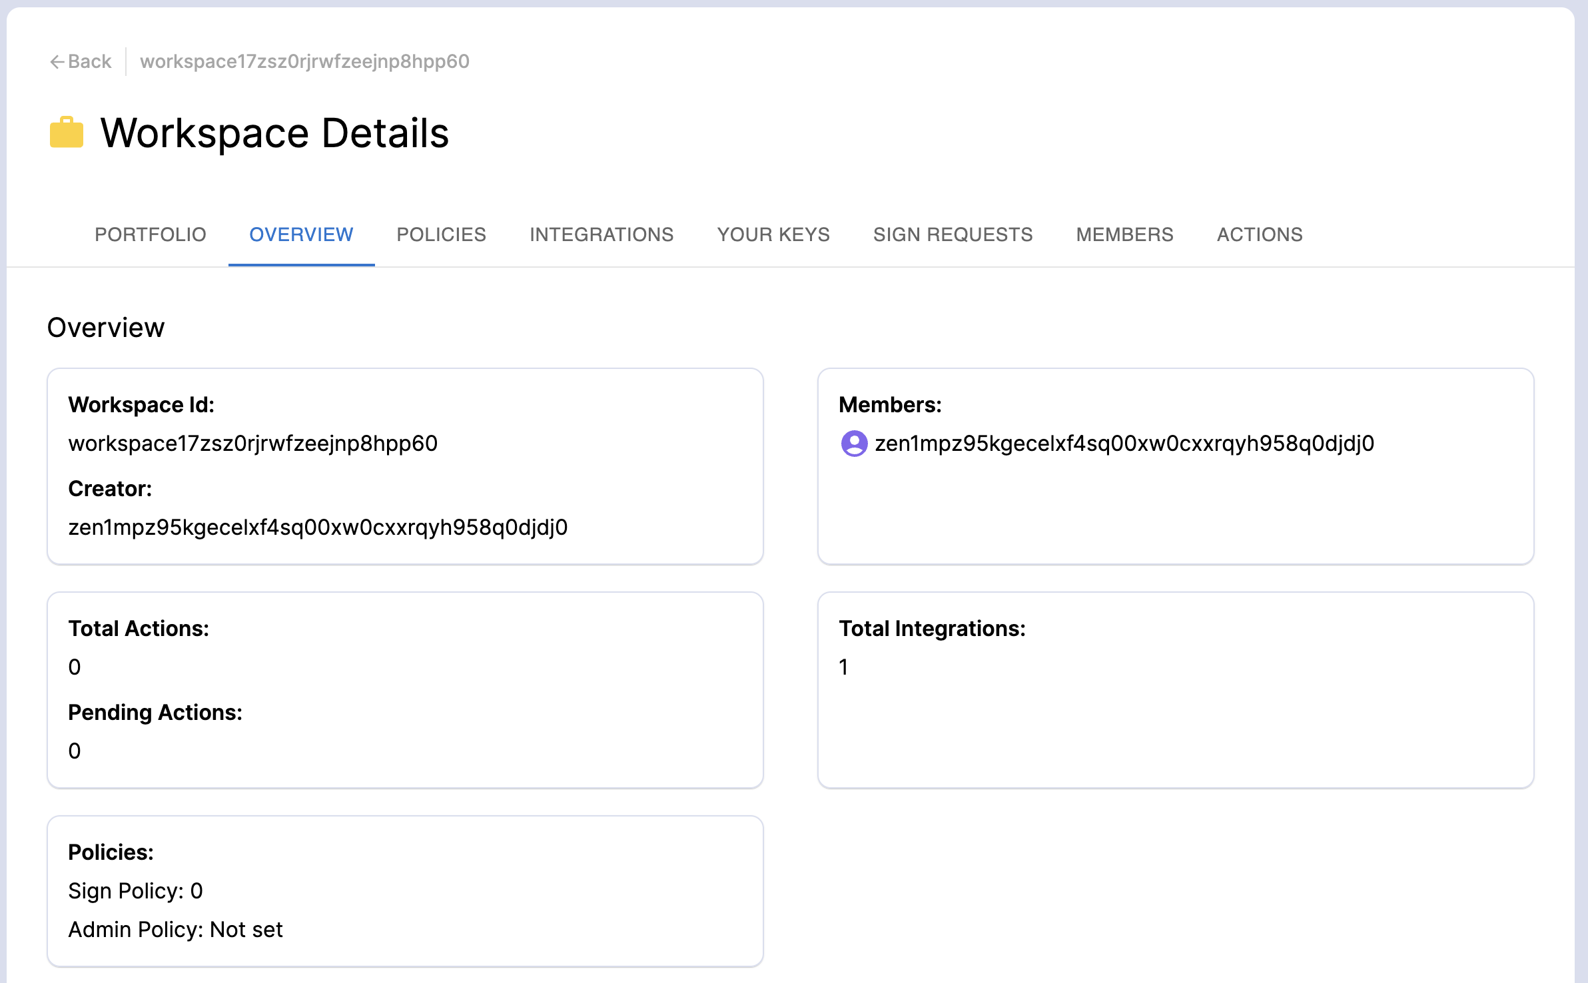The height and width of the screenshot is (983, 1588).
Task: Click the OVERVIEW tab
Action: pyautogui.click(x=300, y=236)
